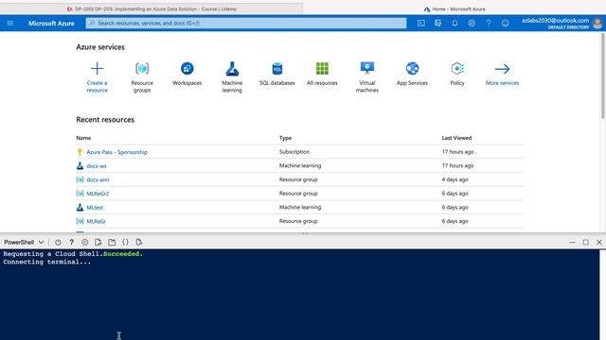
Task: Open Directories and subscriptions filter icon
Action: [x=437, y=23]
